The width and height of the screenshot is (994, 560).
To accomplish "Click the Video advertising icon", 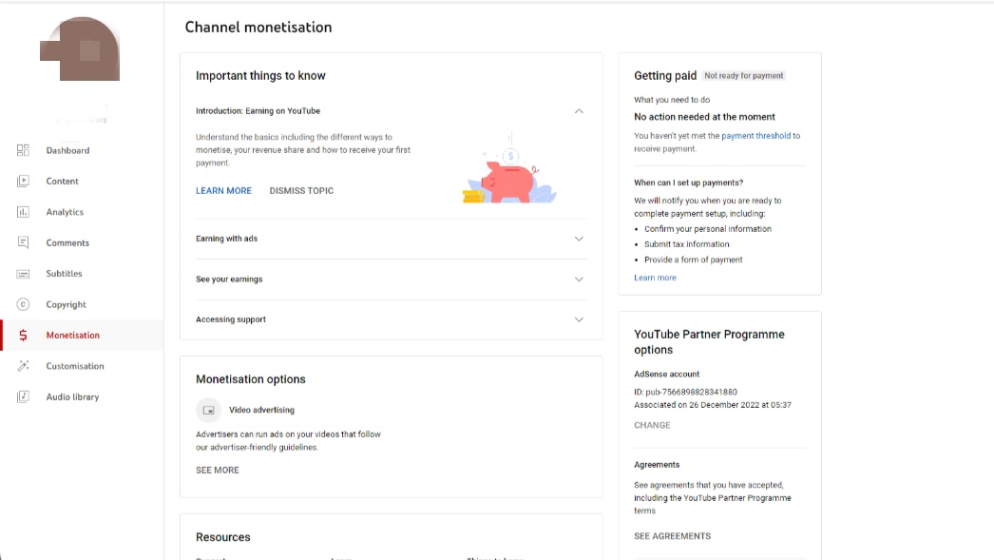I will 208,411.
